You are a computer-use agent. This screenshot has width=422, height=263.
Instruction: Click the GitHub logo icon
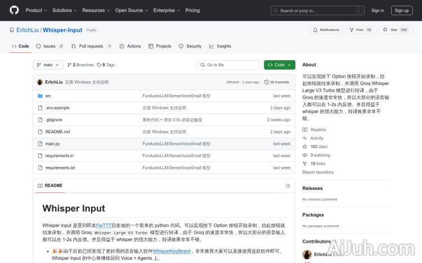pyautogui.click(x=14, y=10)
